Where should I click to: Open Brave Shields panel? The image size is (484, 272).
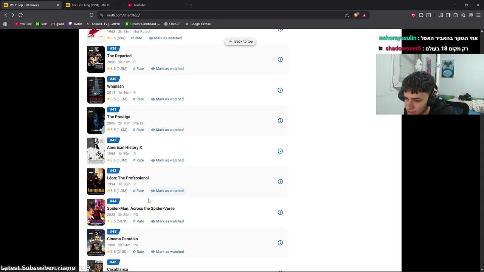click(x=356, y=15)
